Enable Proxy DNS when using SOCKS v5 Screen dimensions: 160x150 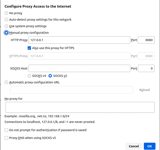coord(6,138)
